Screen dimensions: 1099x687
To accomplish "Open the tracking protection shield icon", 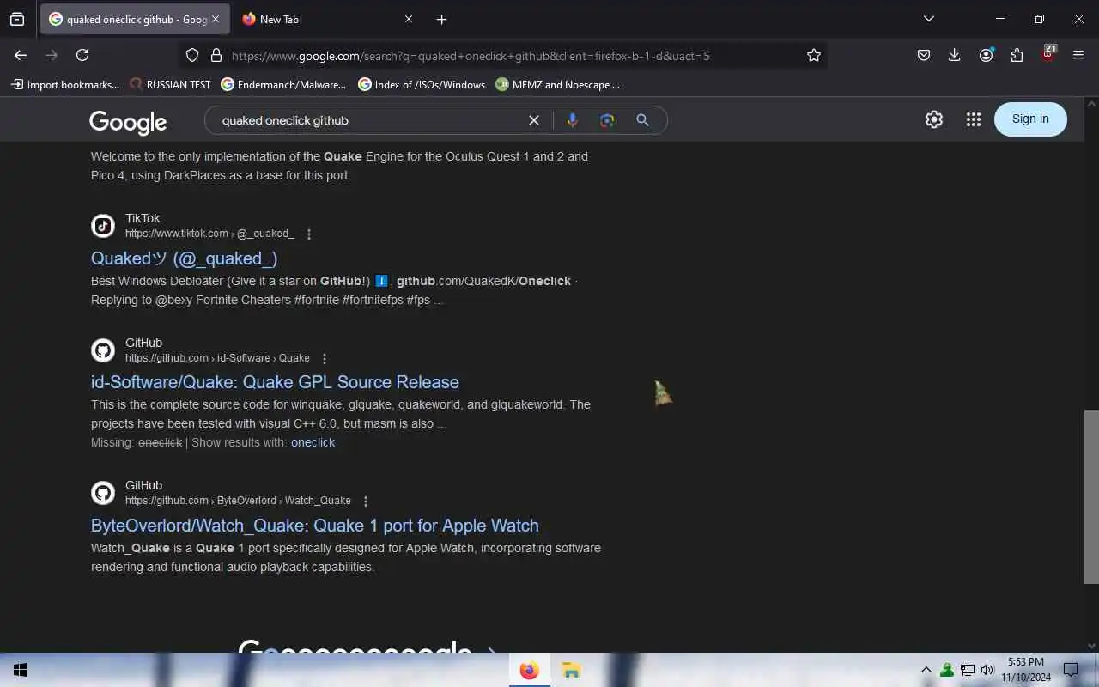I will 192,55.
